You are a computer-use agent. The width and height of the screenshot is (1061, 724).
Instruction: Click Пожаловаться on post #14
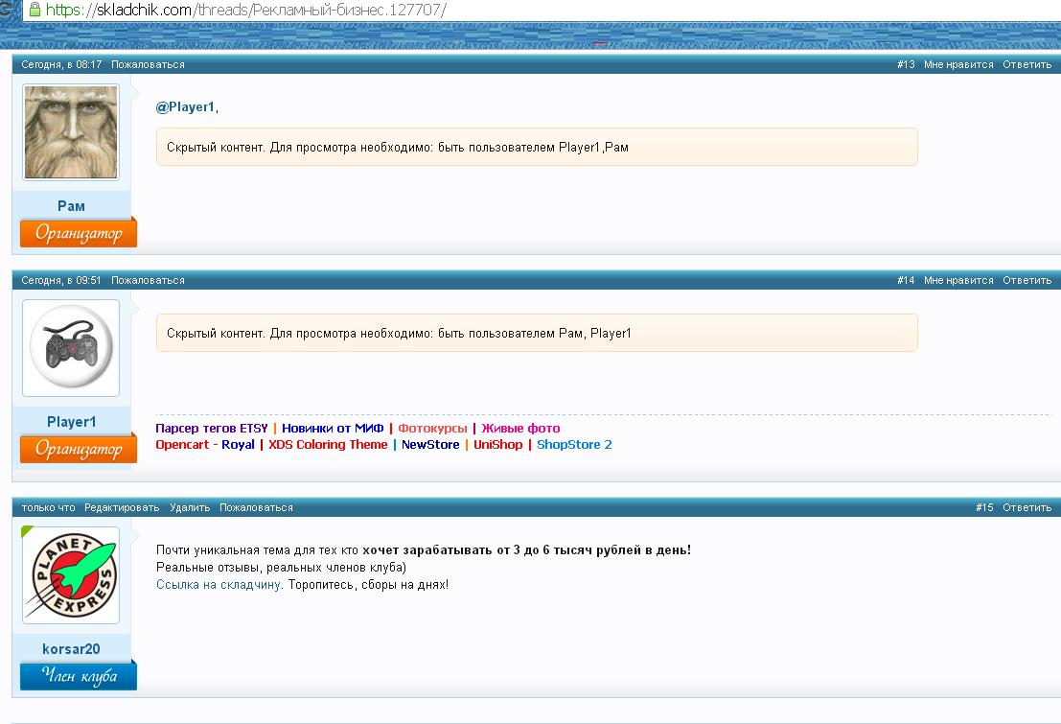click(148, 280)
